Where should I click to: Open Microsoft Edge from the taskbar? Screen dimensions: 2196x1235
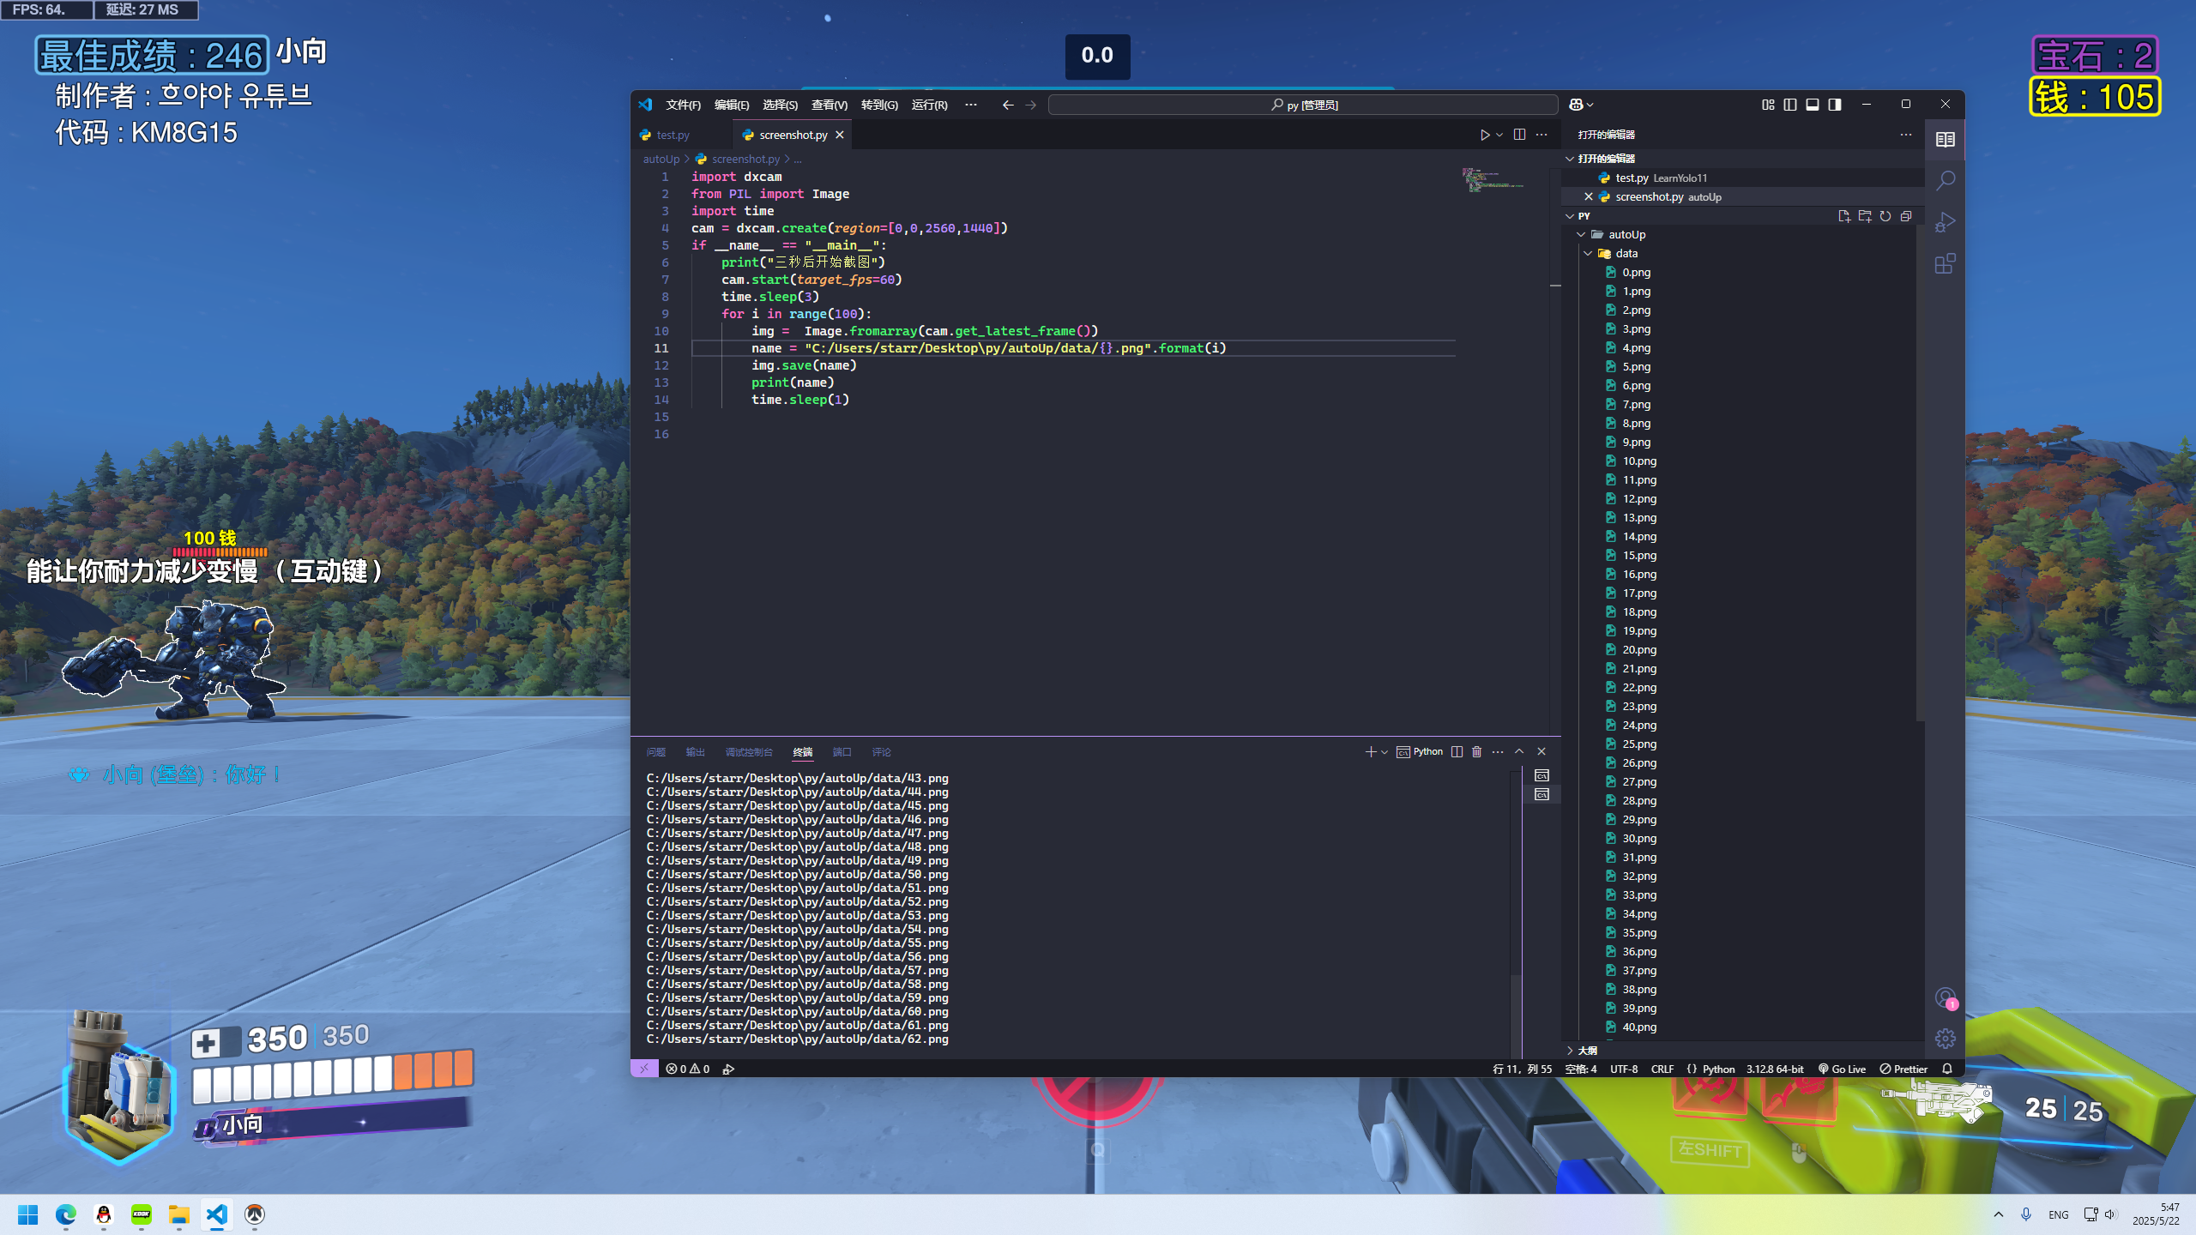tap(66, 1215)
